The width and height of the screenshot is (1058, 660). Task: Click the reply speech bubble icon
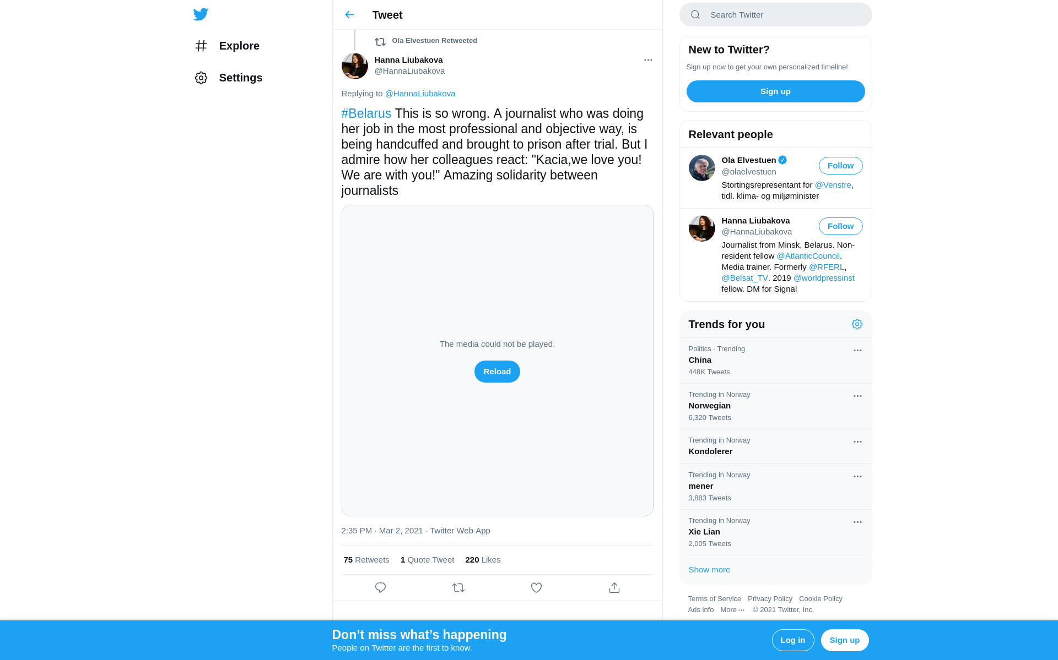point(380,588)
